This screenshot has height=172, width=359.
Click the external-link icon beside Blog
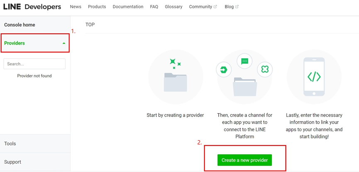(x=237, y=7)
